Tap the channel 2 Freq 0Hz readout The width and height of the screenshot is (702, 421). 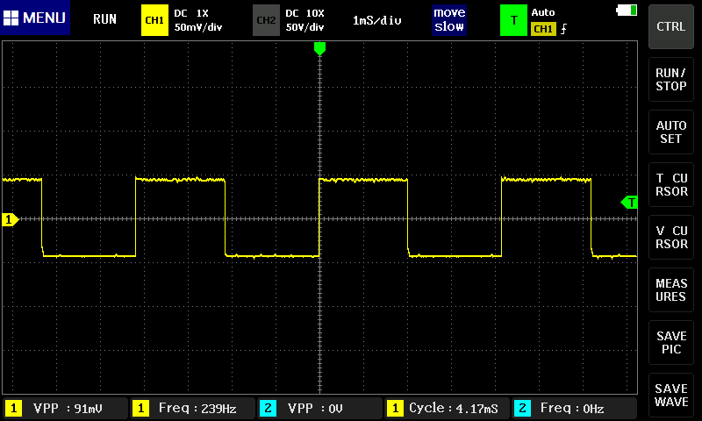tap(575, 408)
